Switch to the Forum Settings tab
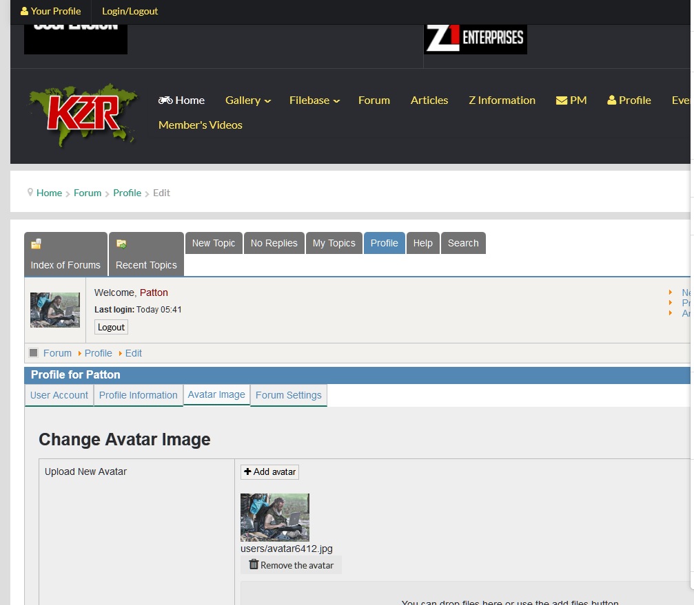Viewport: 694px width, 605px height. point(288,395)
